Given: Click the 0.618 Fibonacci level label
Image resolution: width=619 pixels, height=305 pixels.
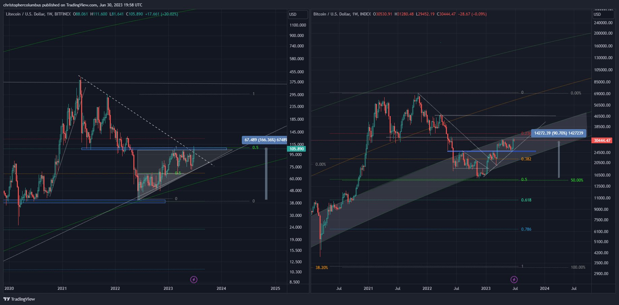Looking at the screenshot, I should click(526, 200).
